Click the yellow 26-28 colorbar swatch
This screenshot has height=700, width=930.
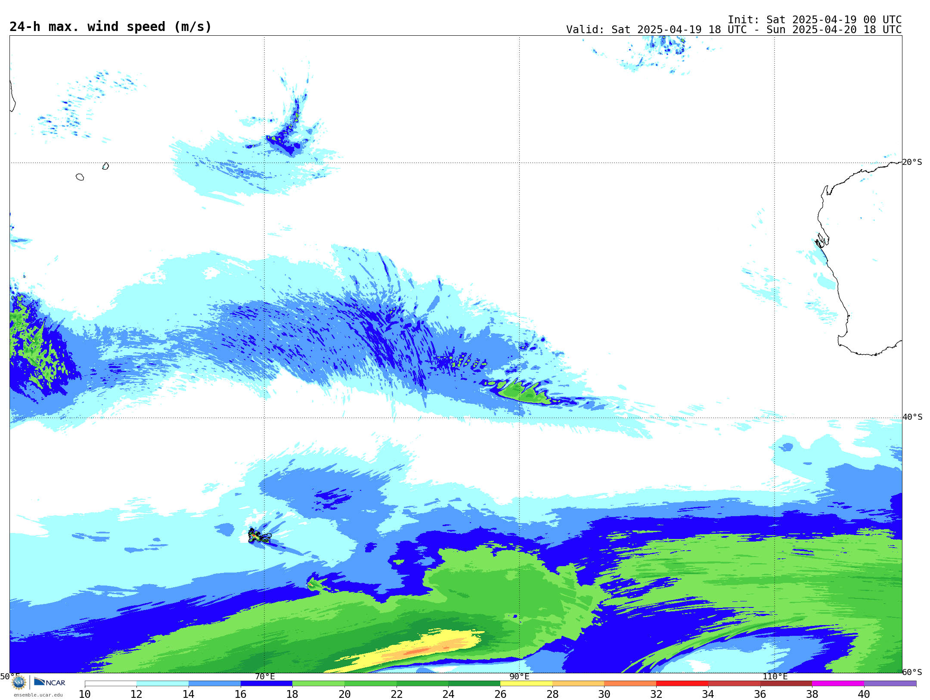[x=526, y=684]
